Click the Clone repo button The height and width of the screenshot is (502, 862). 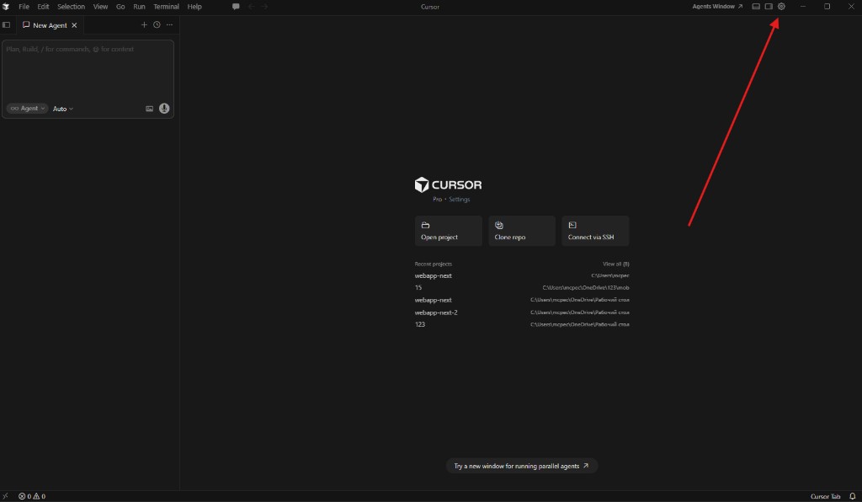[x=522, y=231]
